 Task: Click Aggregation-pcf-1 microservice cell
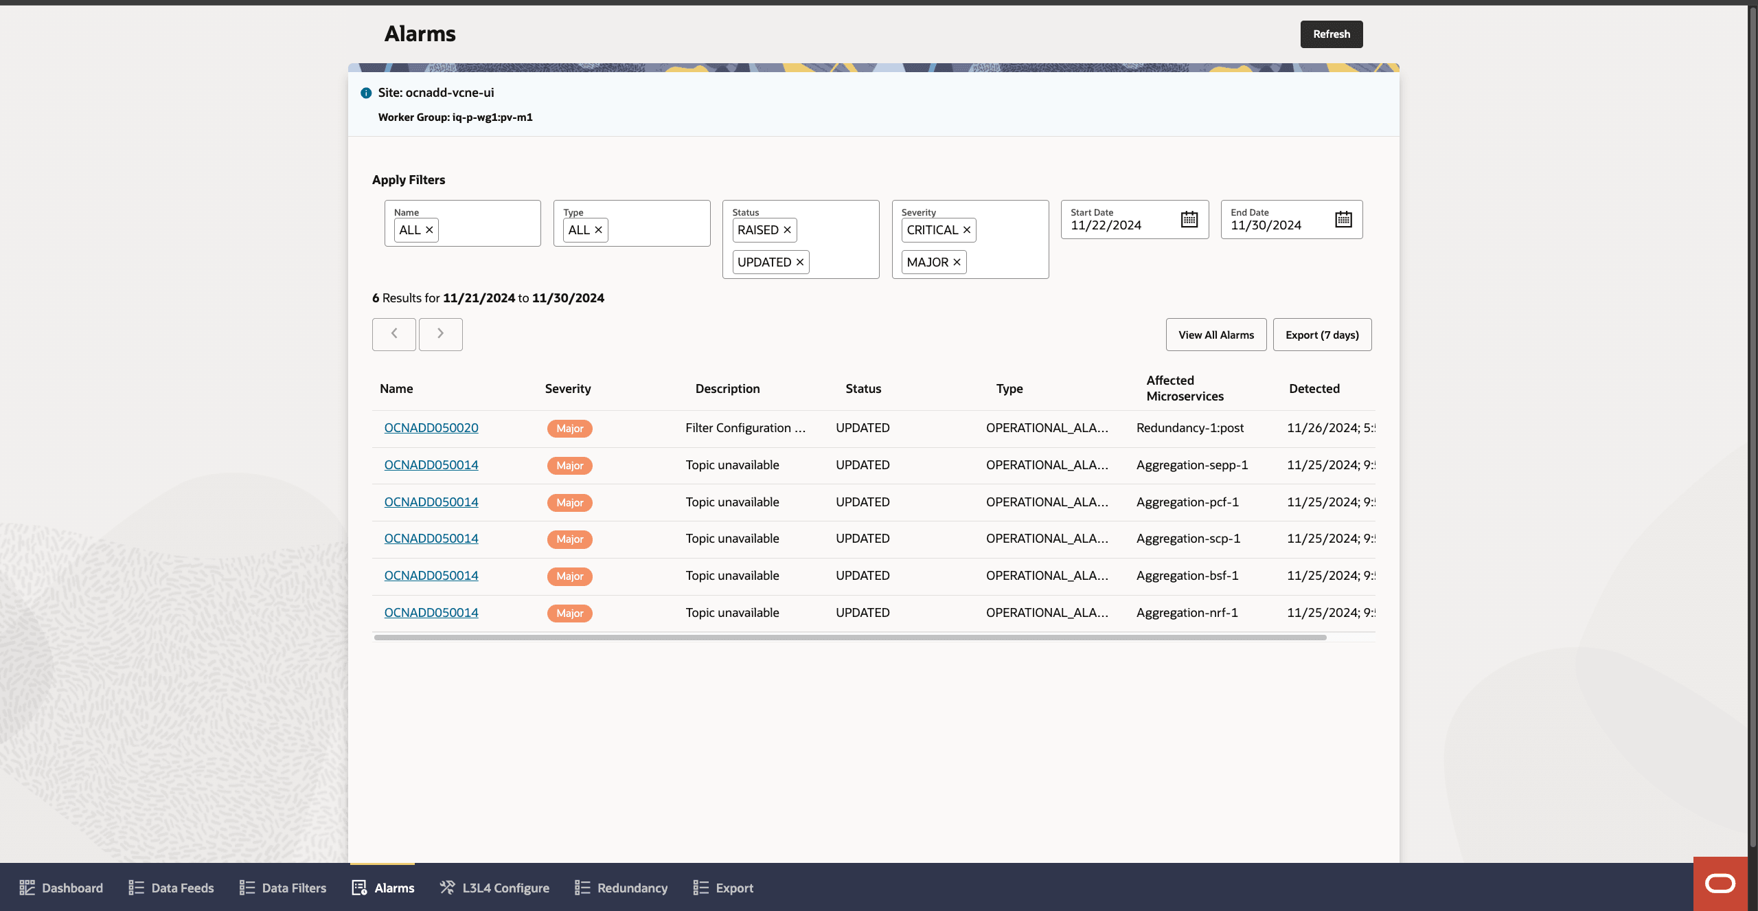tap(1187, 502)
